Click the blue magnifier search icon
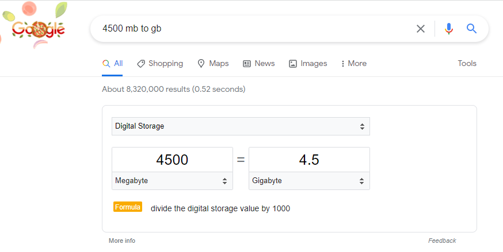503x252 pixels. pyautogui.click(x=471, y=29)
